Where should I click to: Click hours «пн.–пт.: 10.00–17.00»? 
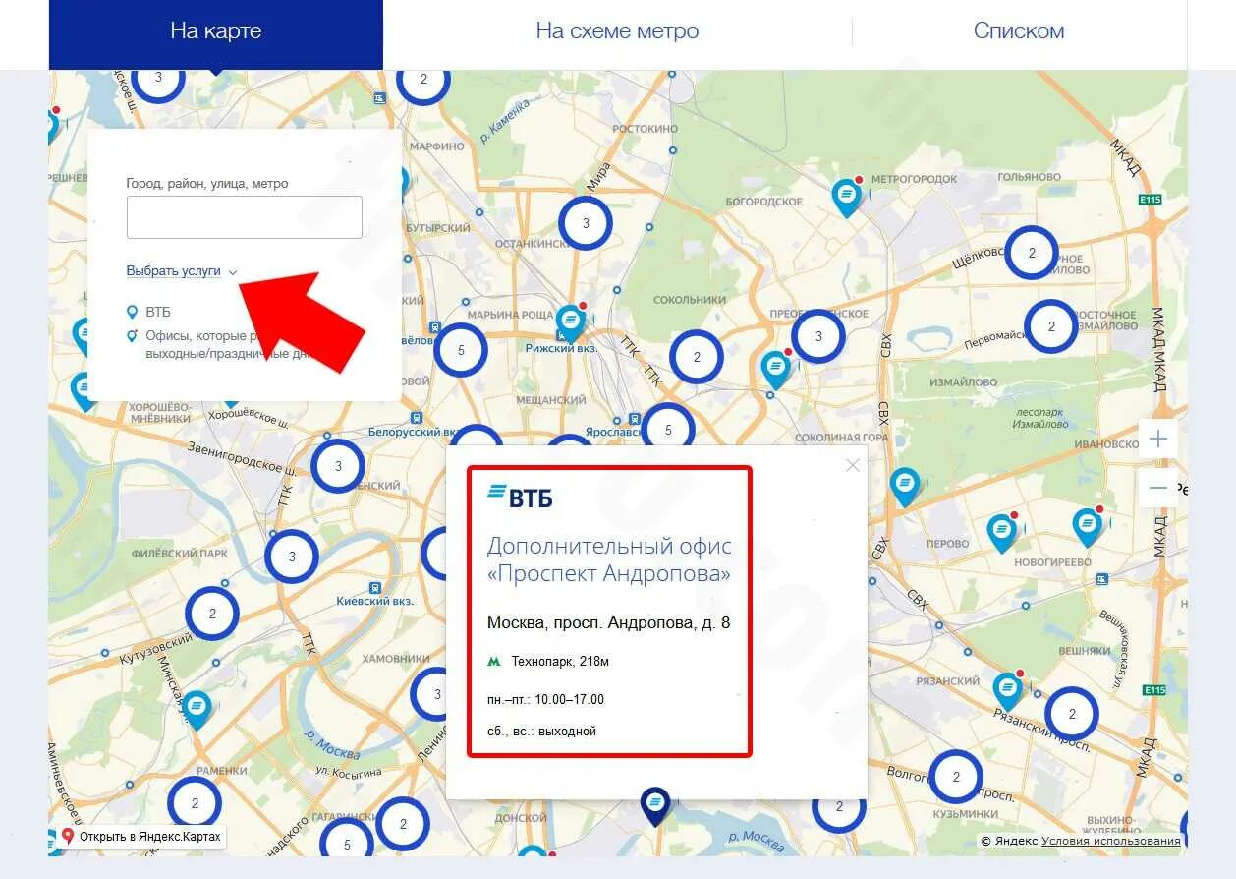click(x=545, y=700)
